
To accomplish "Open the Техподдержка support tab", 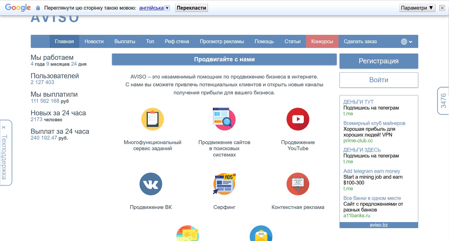I will (x=5, y=157).
